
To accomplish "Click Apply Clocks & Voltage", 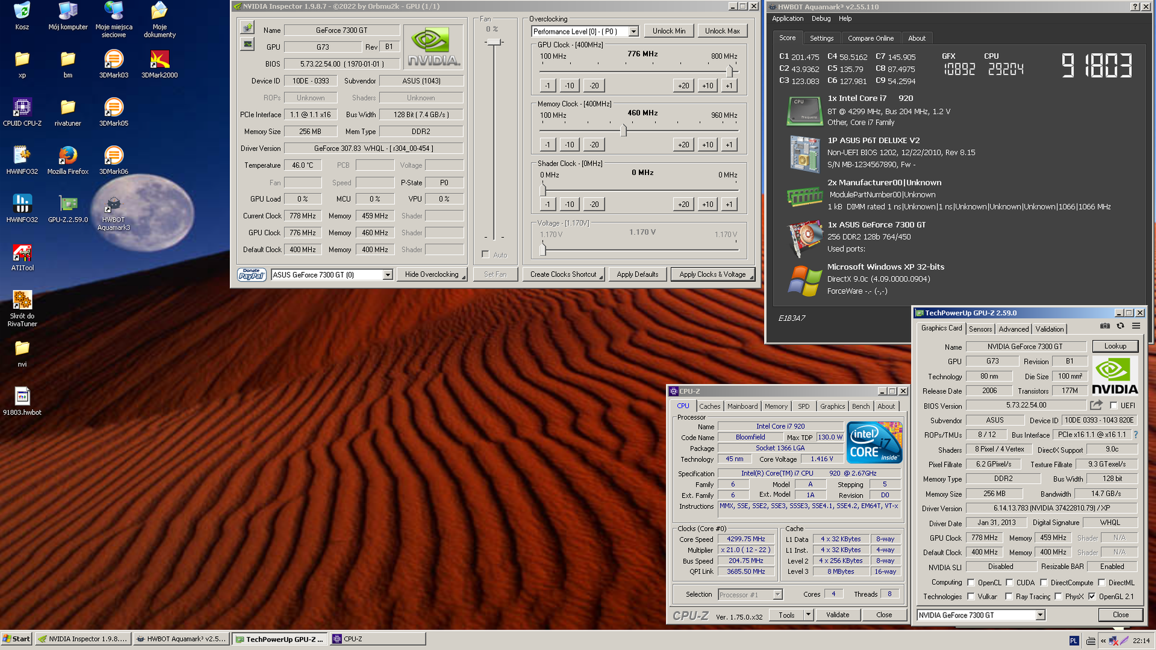I will 712,274.
